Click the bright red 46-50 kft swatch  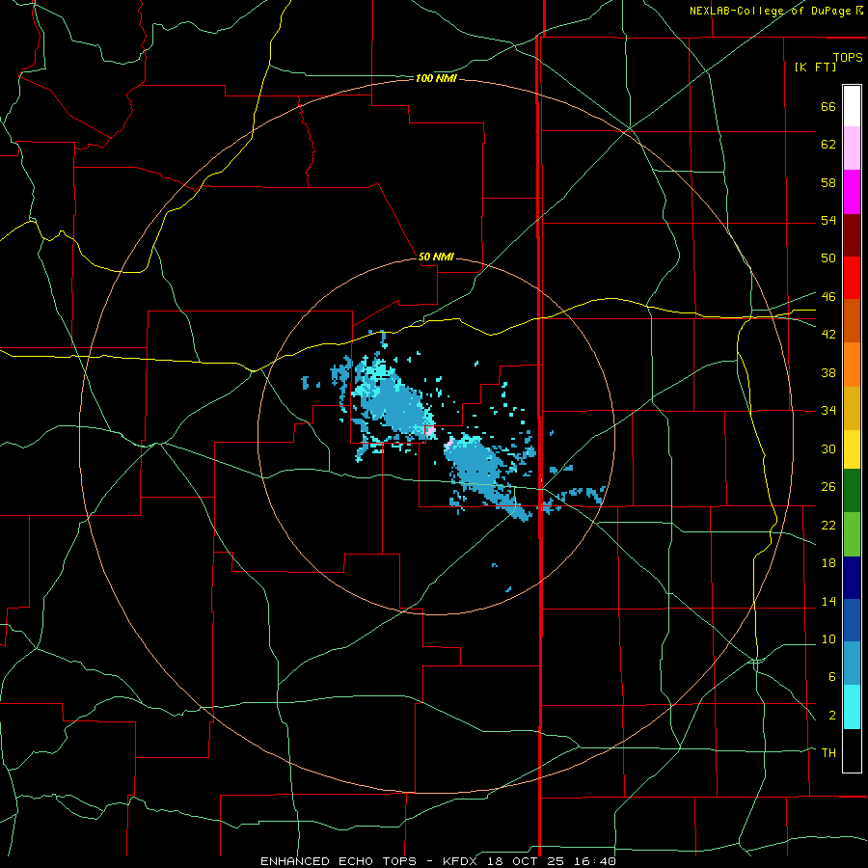[852, 278]
